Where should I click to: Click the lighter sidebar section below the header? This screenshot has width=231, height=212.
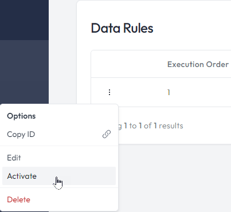[x=24, y=72]
